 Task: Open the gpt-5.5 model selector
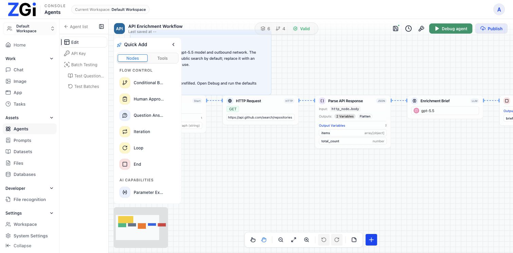(445, 111)
